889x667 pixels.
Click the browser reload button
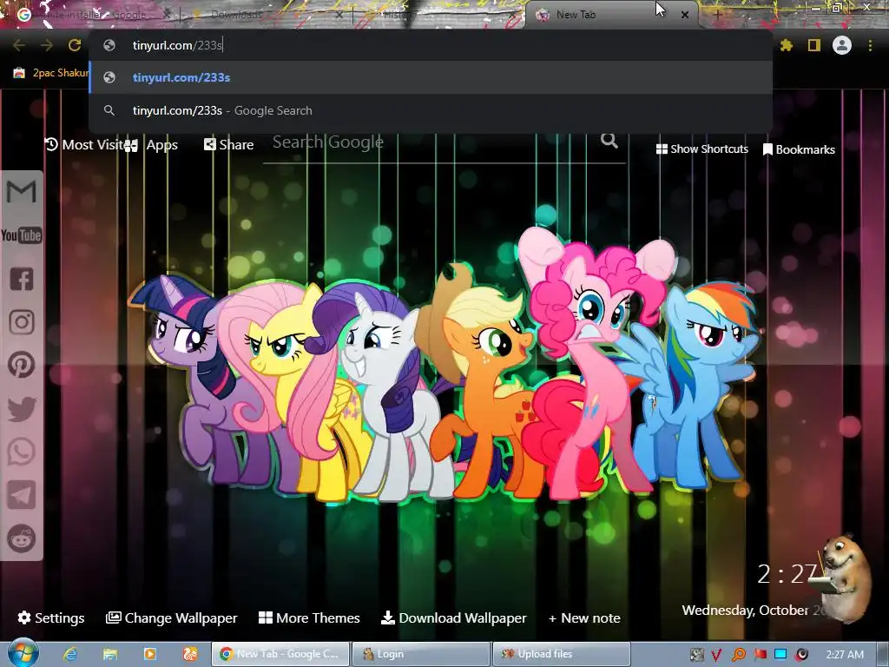pos(75,45)
